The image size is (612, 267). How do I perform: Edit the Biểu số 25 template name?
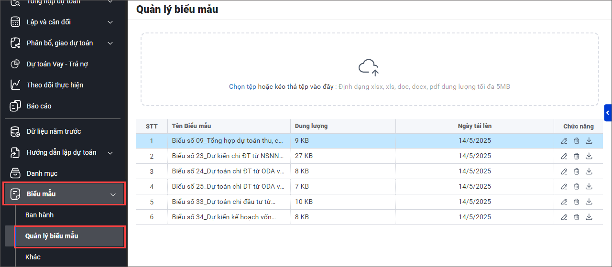click(x=564, y=187)
